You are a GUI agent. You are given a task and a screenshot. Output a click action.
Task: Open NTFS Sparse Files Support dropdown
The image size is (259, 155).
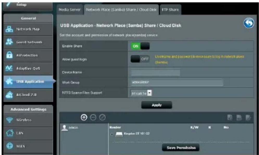141,93
